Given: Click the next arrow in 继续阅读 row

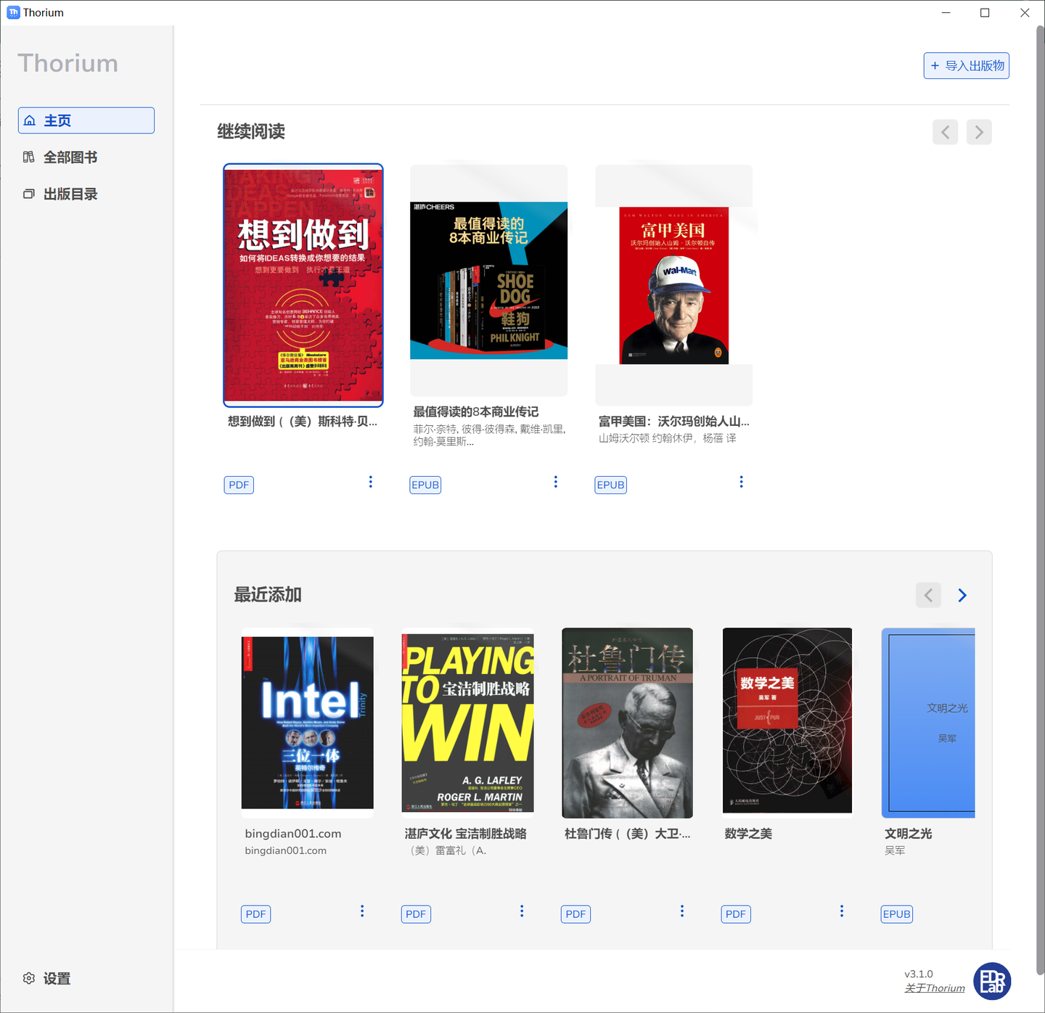Looking at the screenshot, I should (x=979, y=131).
